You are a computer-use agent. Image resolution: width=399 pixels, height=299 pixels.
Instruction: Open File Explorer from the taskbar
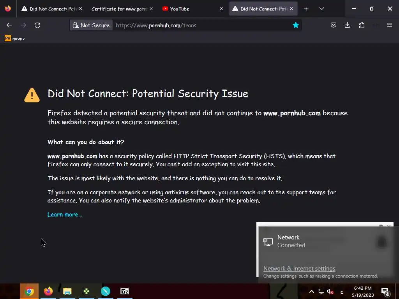tap(67, 291)
